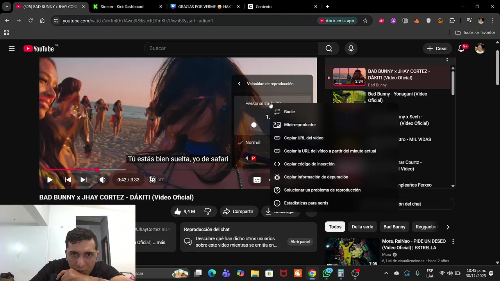Open a new browser tab

[x=327, y=7]
